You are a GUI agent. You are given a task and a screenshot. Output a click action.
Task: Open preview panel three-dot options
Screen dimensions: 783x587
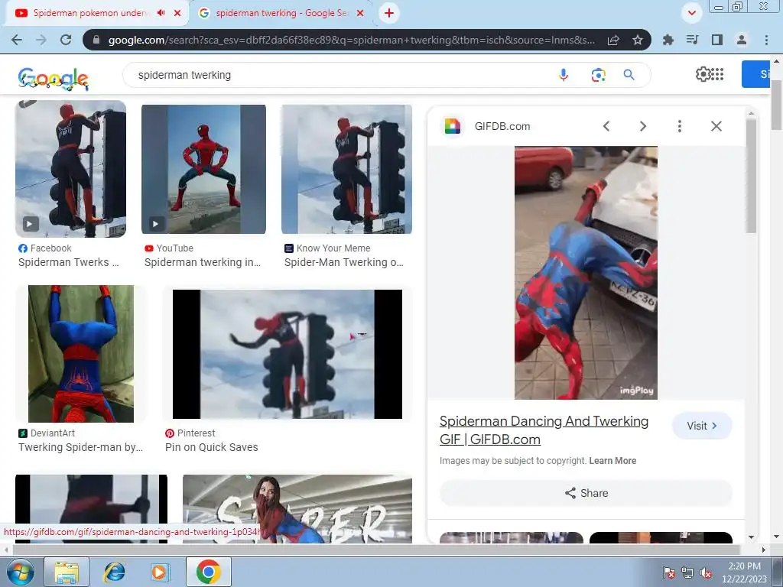tap(679, 126)
